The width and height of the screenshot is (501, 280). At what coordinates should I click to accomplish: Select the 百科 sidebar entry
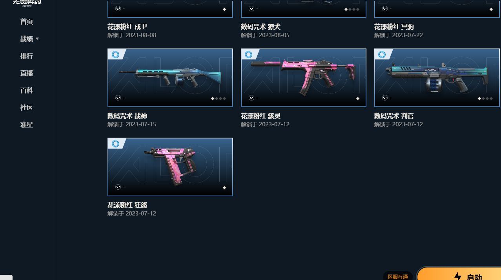coord(27,90)
